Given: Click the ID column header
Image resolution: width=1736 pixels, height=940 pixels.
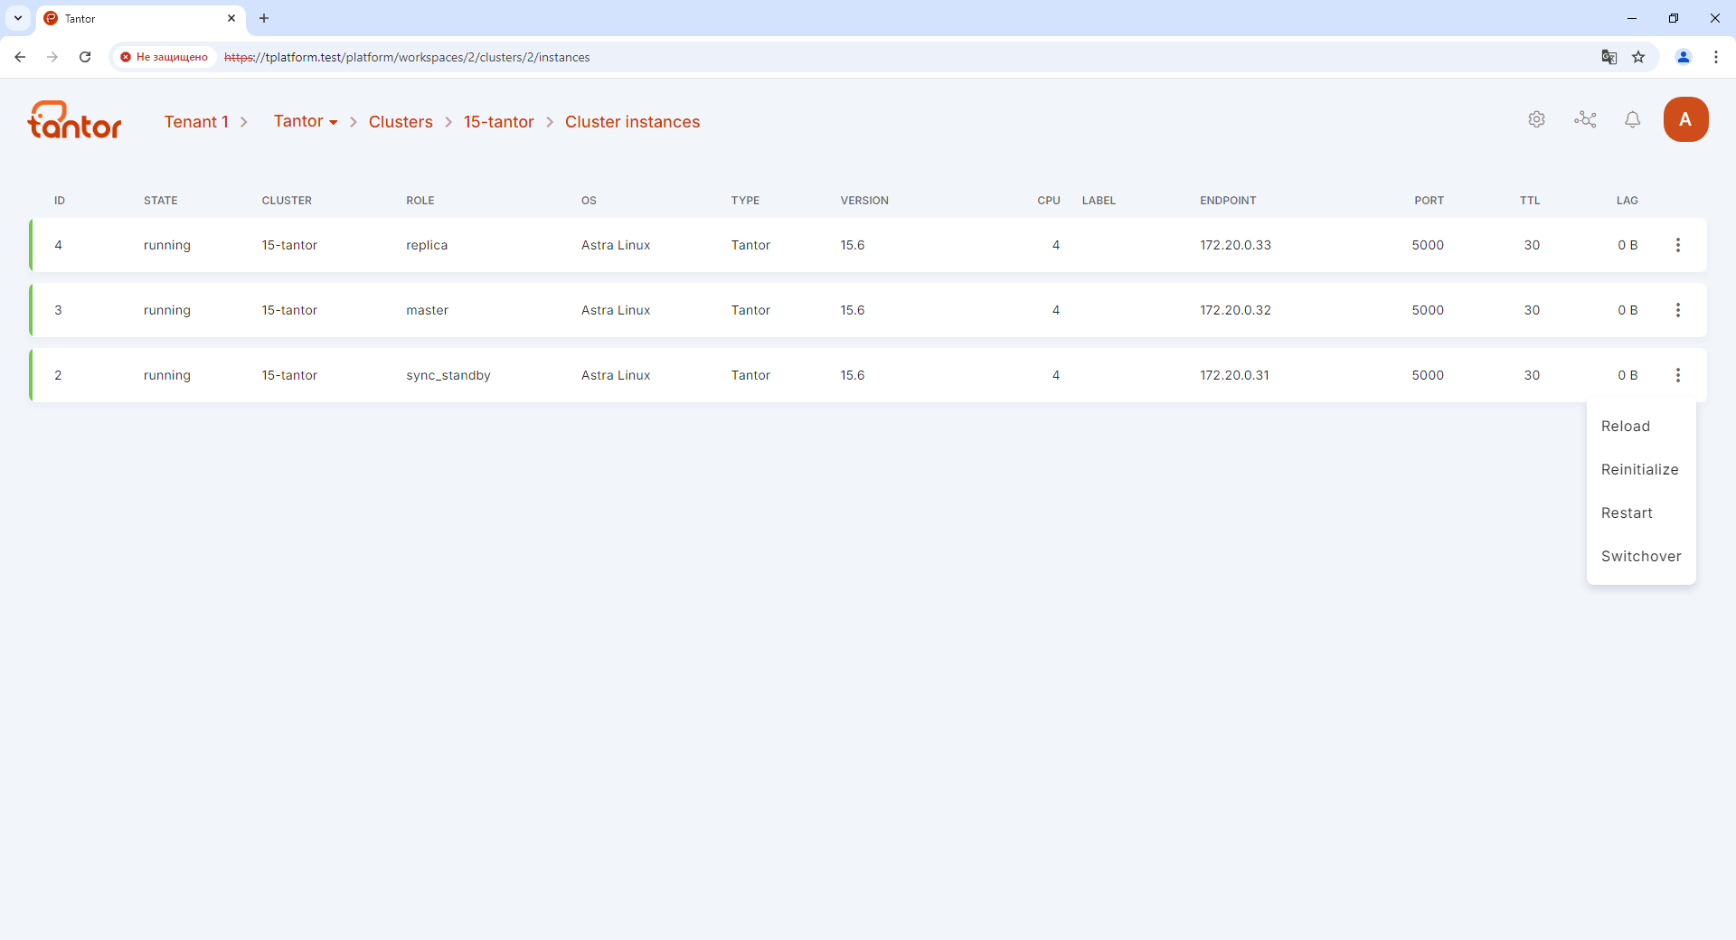Looking at the screenshot, I should click(60, 201).
